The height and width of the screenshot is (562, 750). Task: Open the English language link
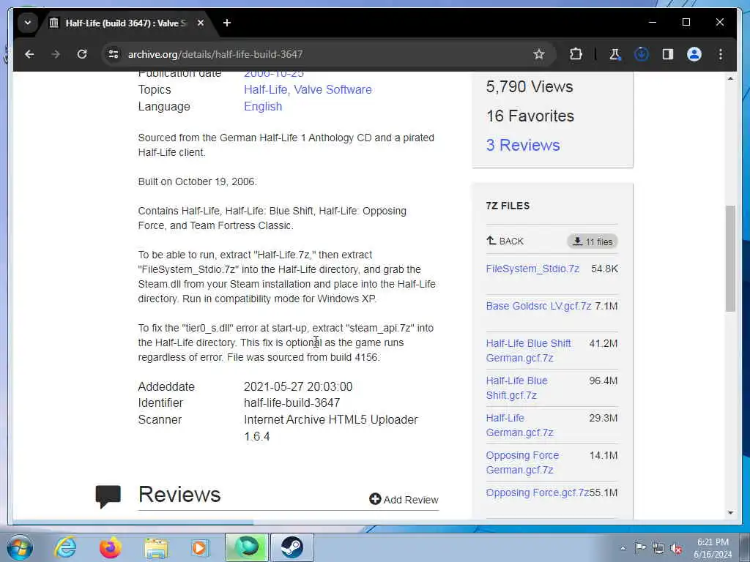click(263, 106)
